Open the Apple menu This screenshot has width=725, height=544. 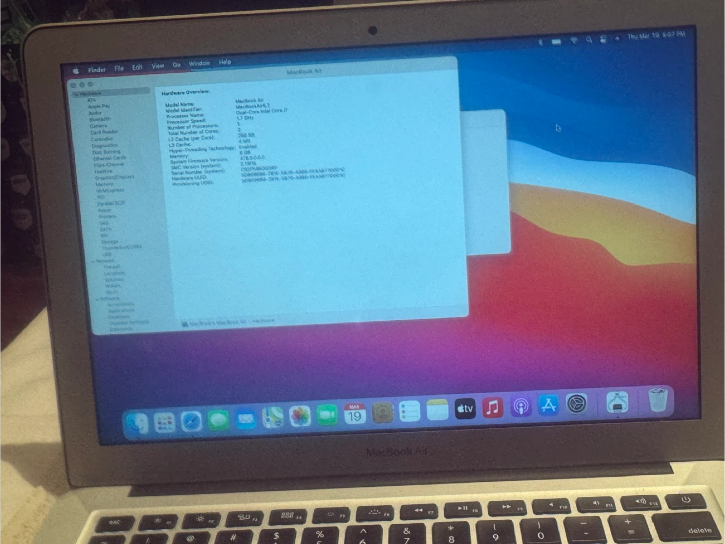point(76,71)
